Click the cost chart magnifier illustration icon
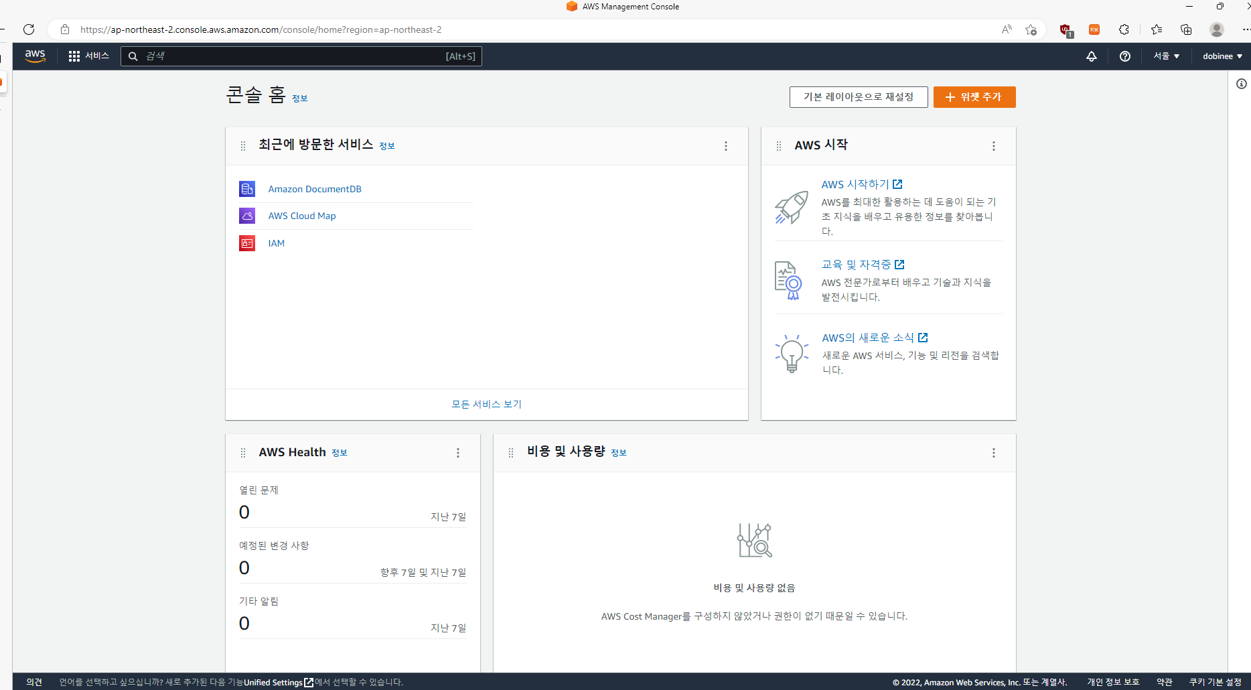1251x690 pixels. tap(755, 541)
